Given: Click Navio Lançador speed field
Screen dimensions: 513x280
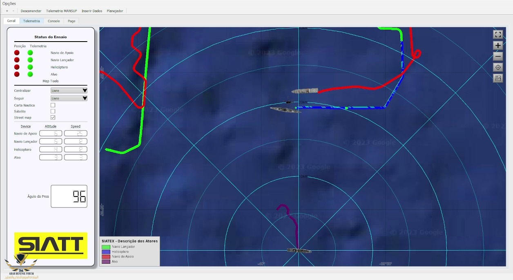Looking at the screenshot, I should point(76,141).
